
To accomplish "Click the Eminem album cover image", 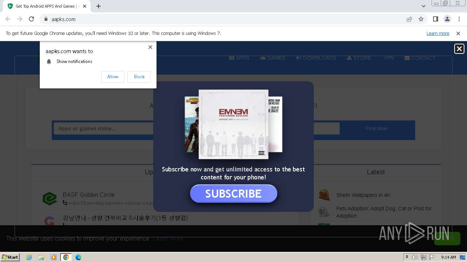I will click(x=233, y=124).
